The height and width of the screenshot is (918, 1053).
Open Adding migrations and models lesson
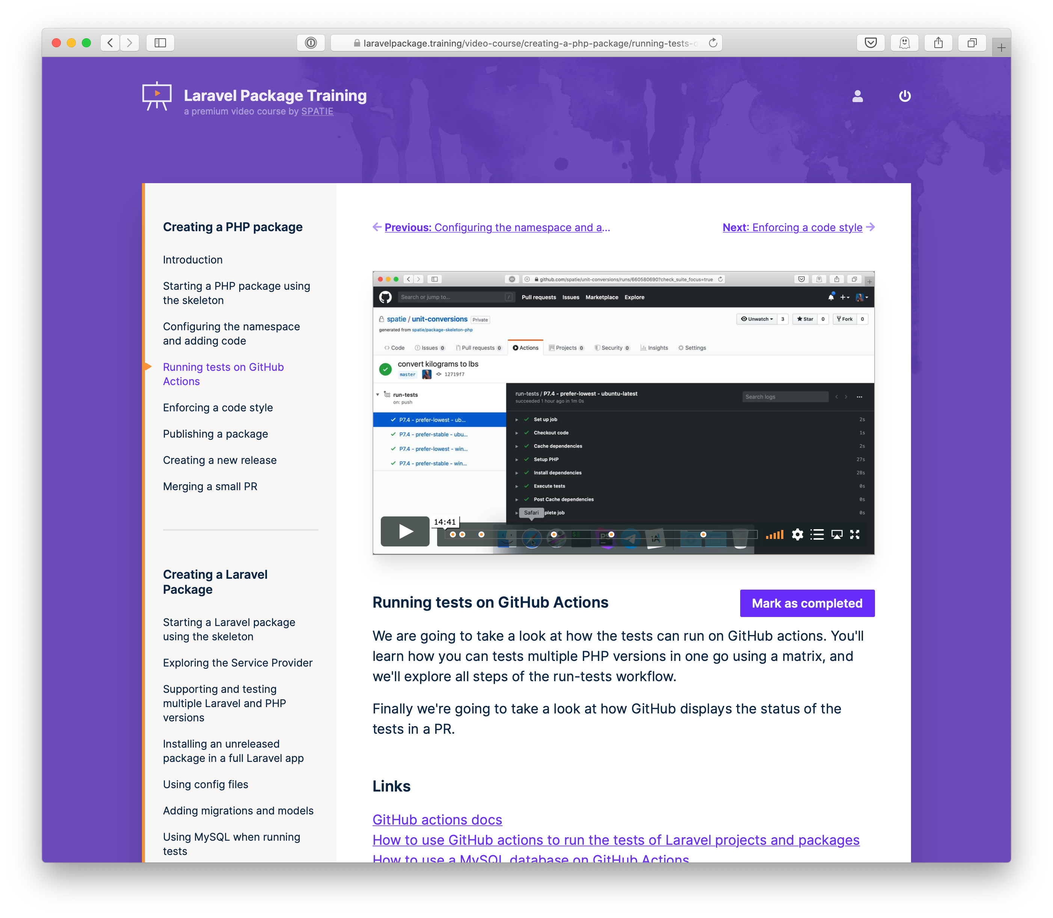tap(238, 810)
